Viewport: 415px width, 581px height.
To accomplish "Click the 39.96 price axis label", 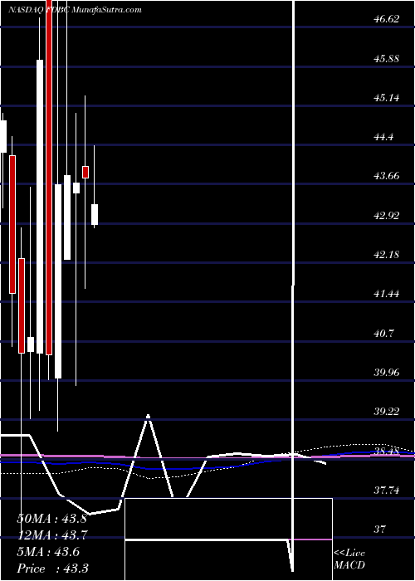I will (387, 373).
